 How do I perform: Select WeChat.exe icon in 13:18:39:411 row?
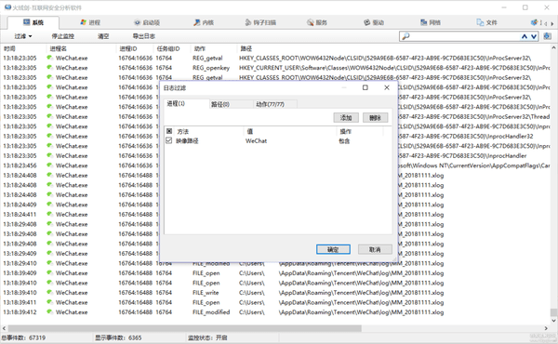coord(50,302)
